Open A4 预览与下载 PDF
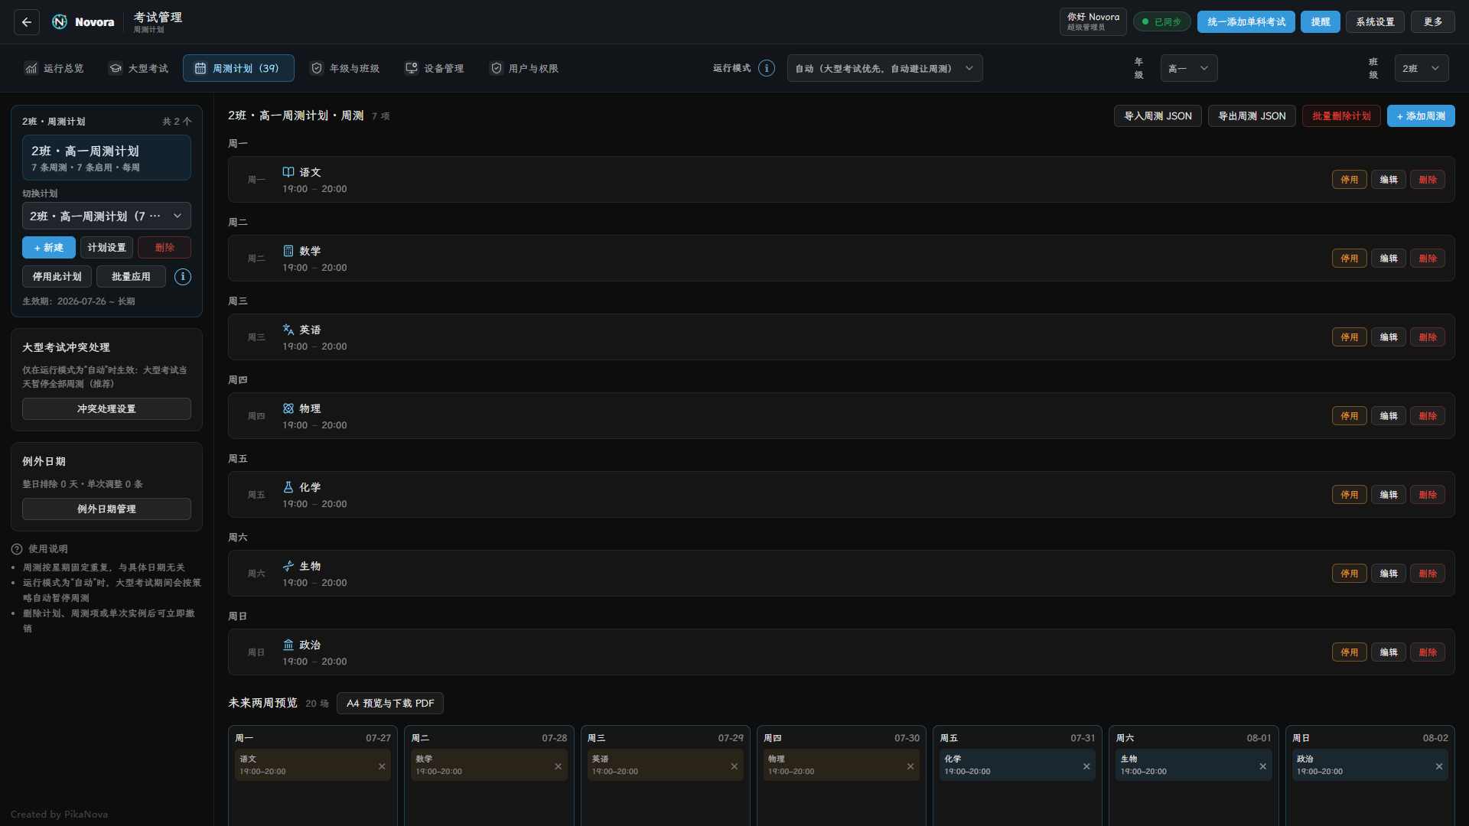The height and width of the screenshot is (826, 1469). tap(390, 704)
